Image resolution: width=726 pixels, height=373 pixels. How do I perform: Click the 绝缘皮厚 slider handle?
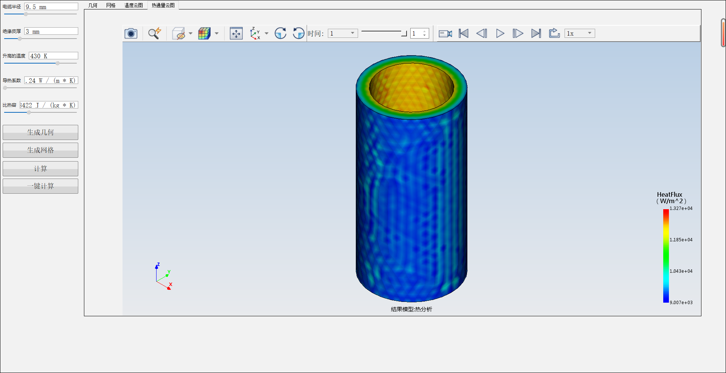[20, 39]
